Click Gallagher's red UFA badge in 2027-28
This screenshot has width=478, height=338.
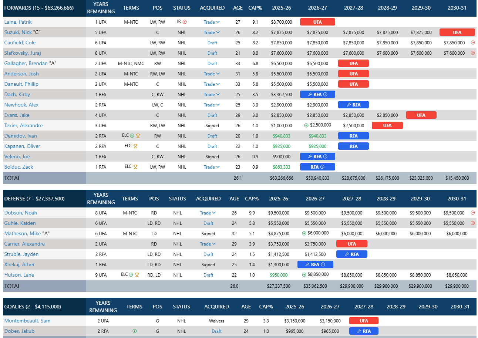pos(353,63)
